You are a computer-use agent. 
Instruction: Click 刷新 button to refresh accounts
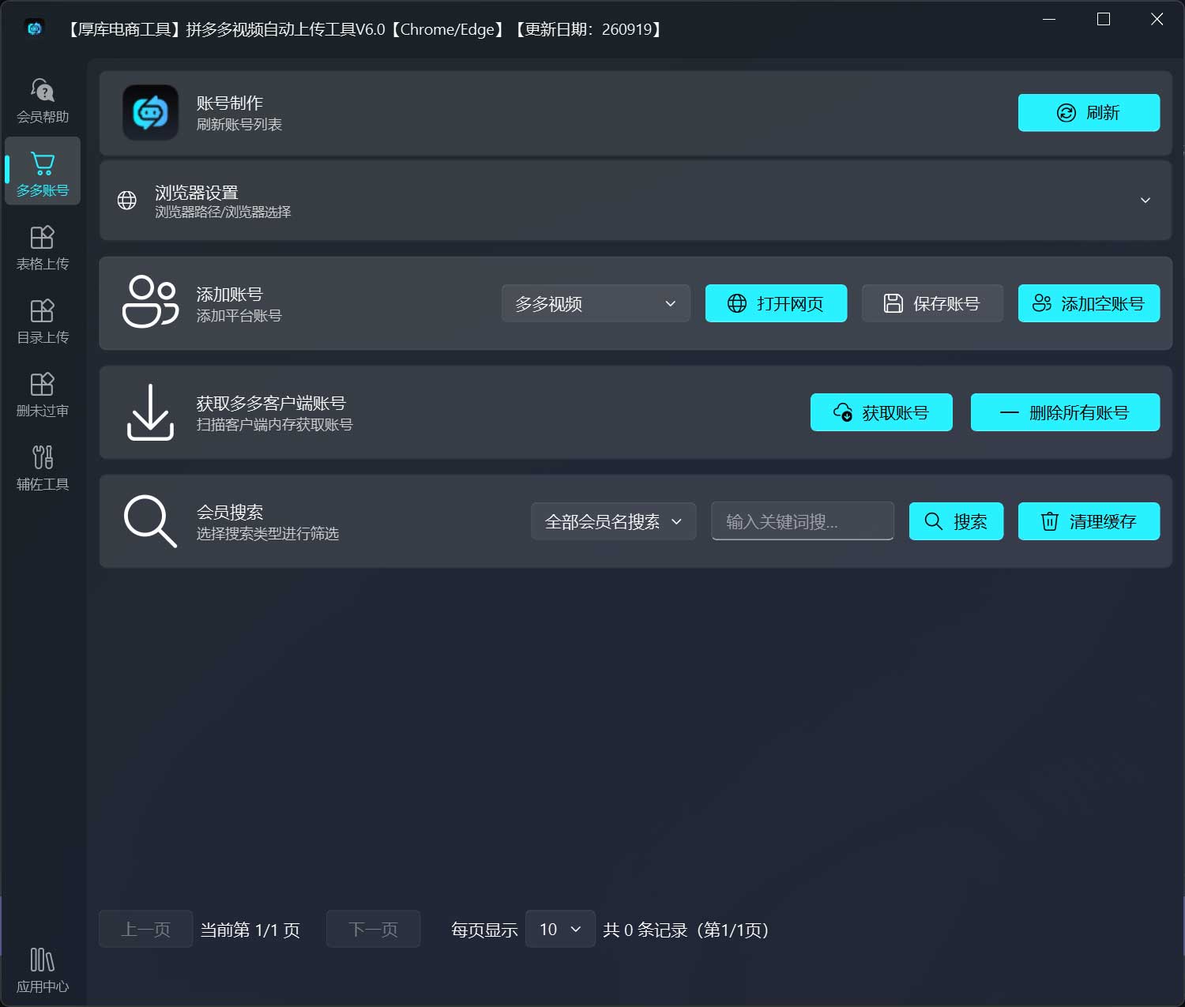coord(1089,113)
